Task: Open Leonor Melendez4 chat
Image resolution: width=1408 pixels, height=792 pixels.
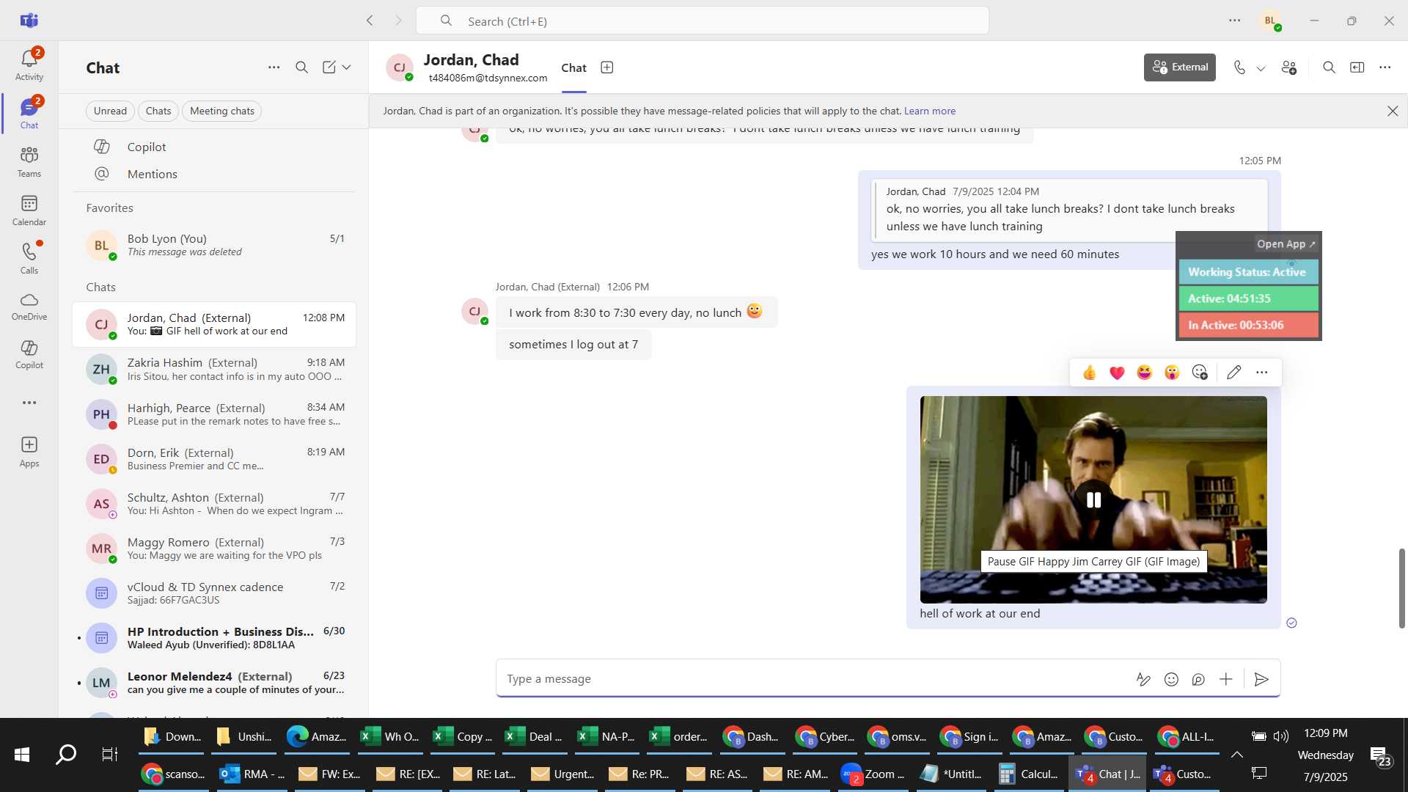Action: pyautogui.click(x=214, y=683)
